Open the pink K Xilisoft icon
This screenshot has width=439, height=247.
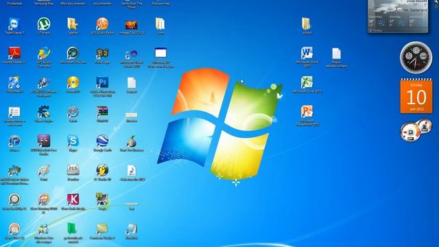pyautogui.click(x=73, y=200)
